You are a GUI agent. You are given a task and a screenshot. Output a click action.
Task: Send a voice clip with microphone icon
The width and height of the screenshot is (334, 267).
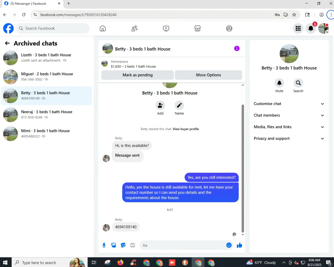coord(104,245)
